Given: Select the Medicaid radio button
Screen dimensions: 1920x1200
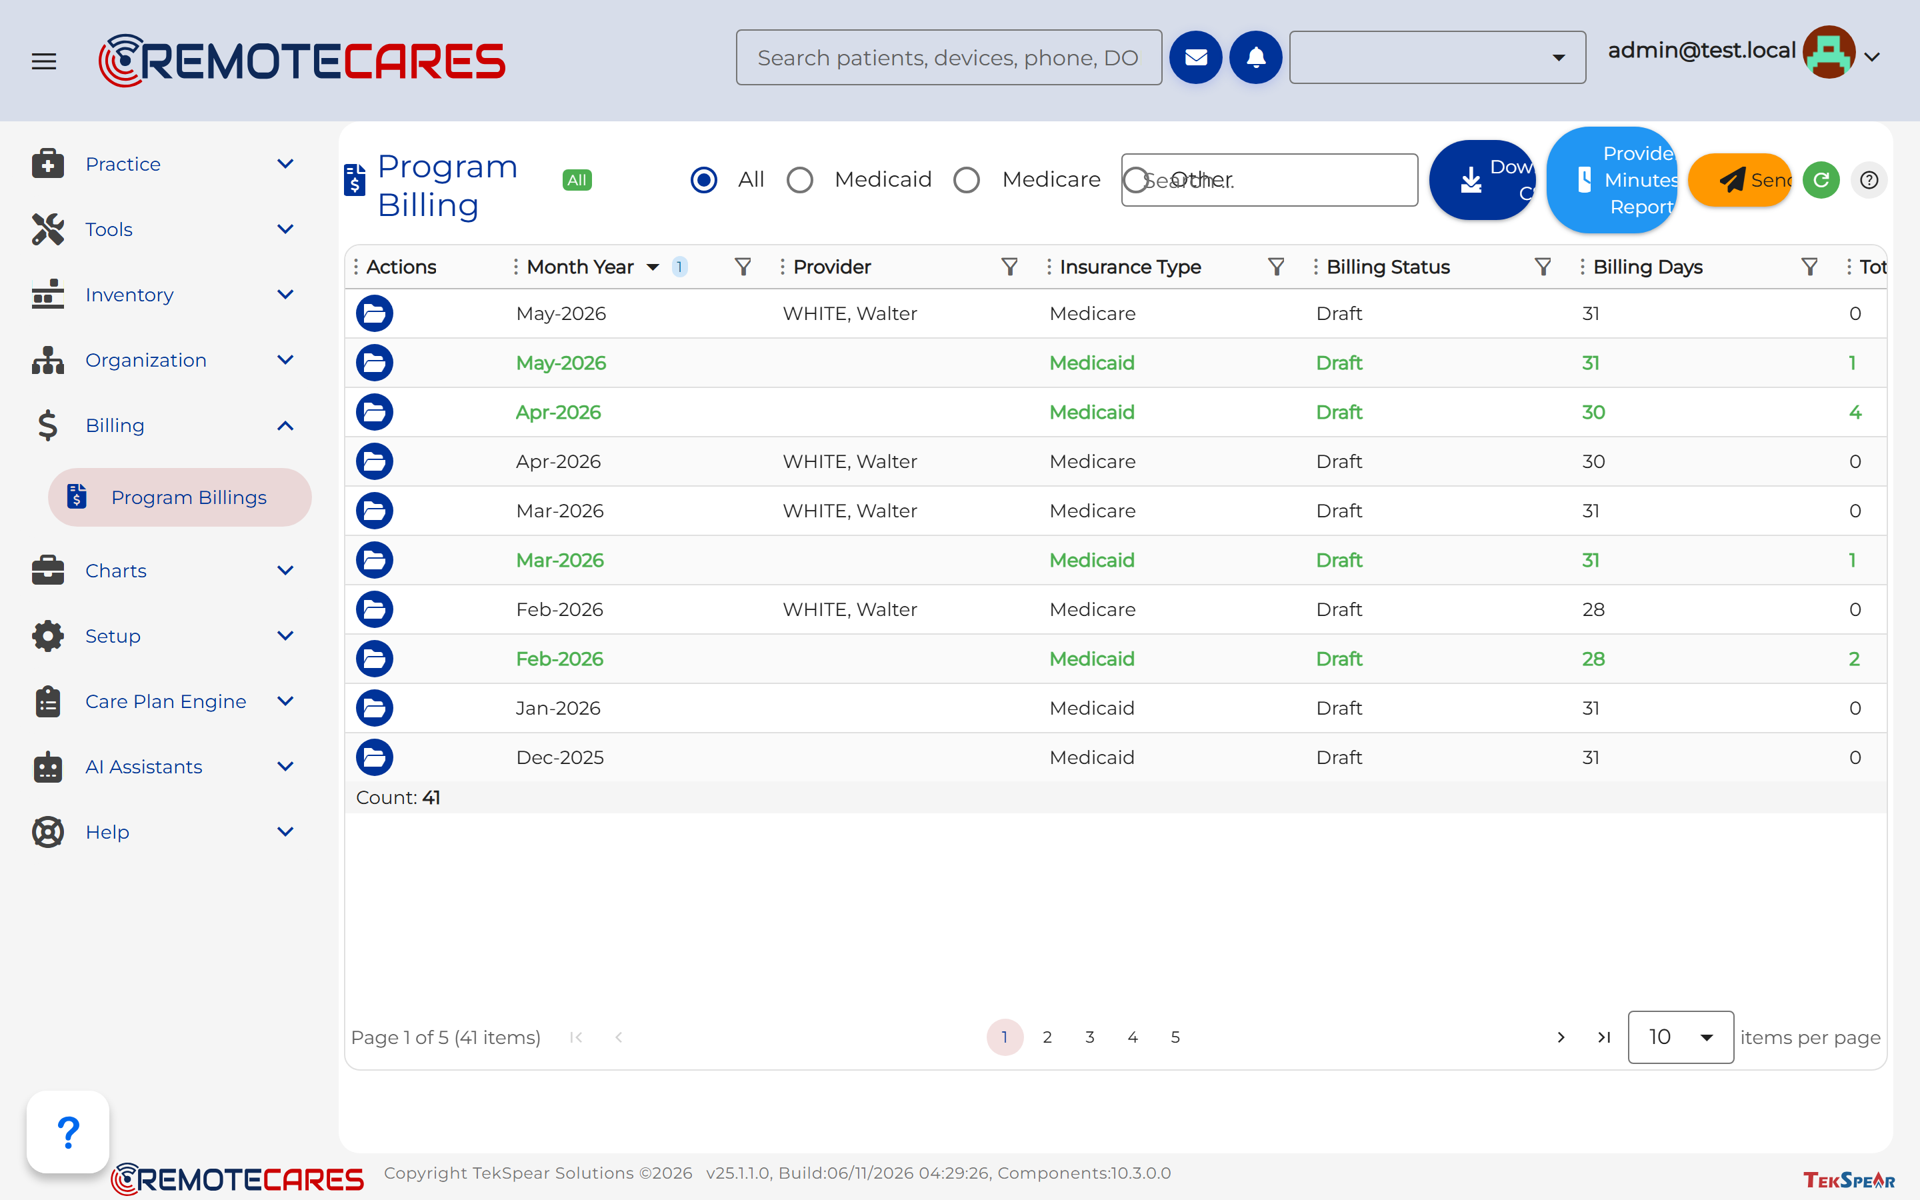Looking at the screenshot, I should [800, 180].
